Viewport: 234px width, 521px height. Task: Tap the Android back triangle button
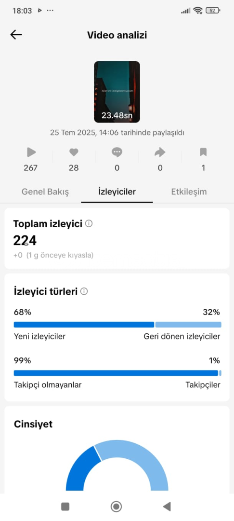coord(167,507)
